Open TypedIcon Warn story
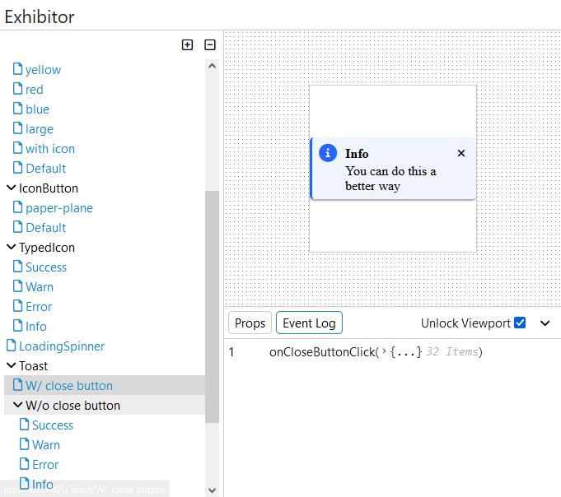The height and width of the screenshot is (497, 561). click(40, 287)
